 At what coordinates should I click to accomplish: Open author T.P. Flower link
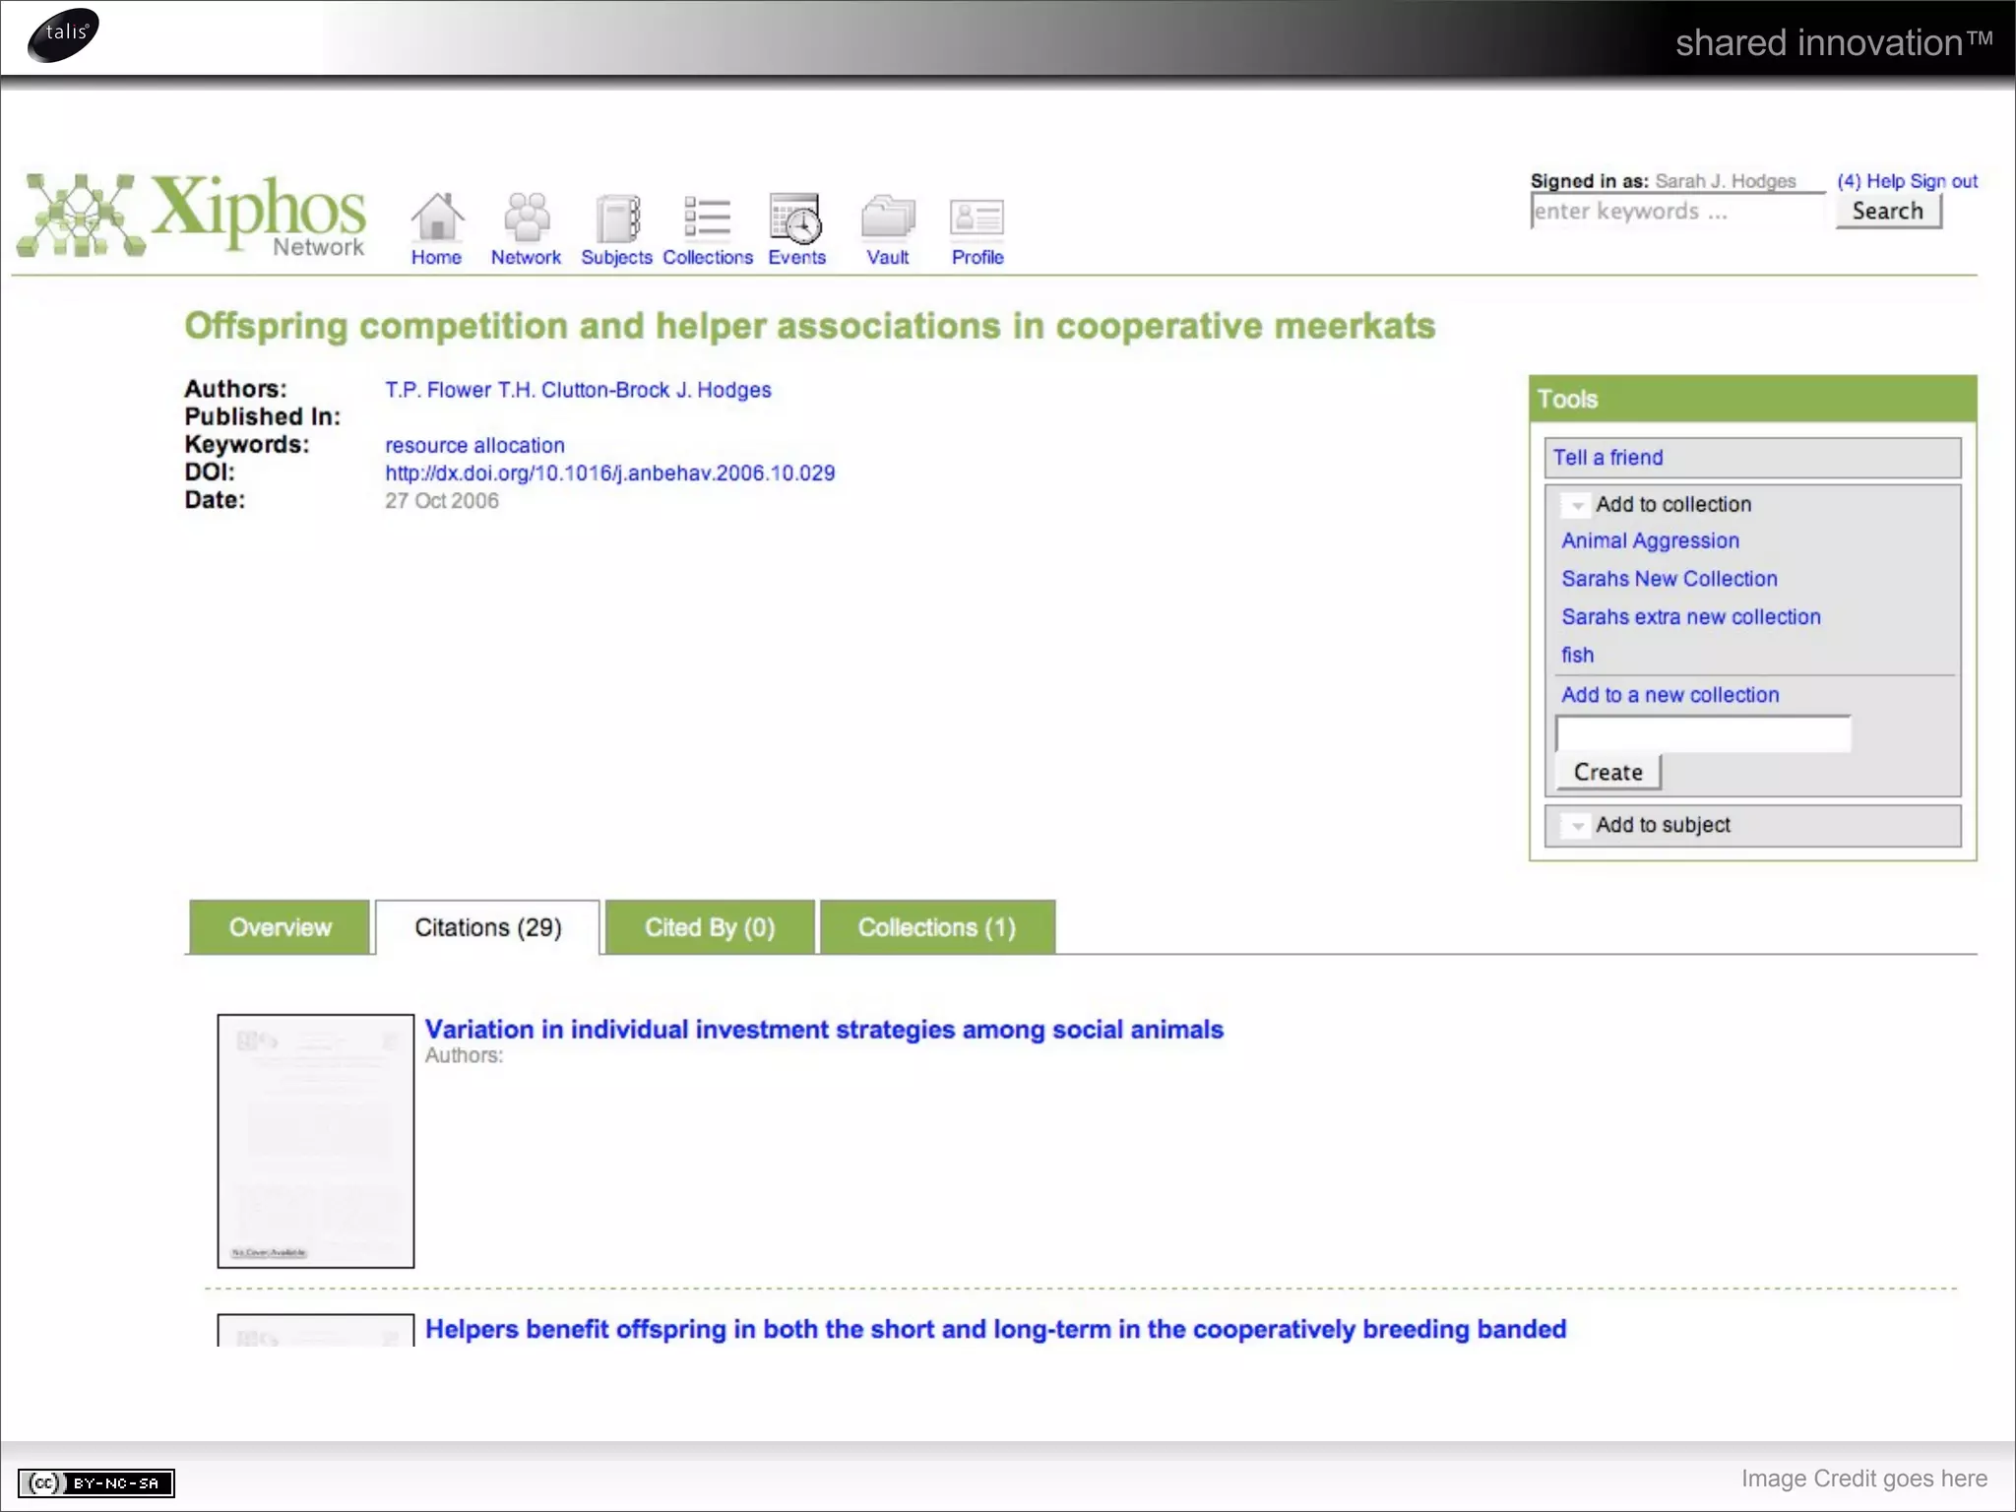tap(438, 390)
